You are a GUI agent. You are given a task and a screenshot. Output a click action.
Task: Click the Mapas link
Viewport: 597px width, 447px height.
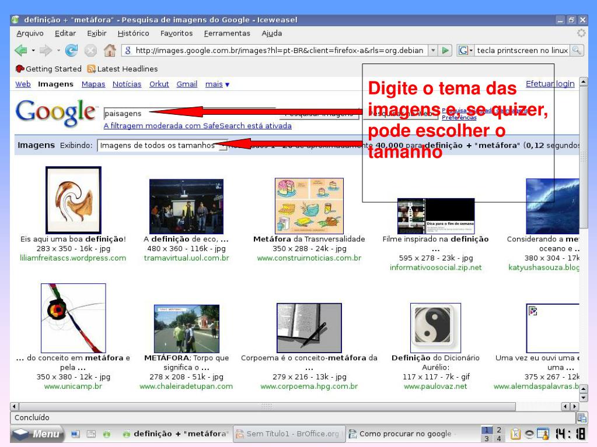(x=93, y=84)
